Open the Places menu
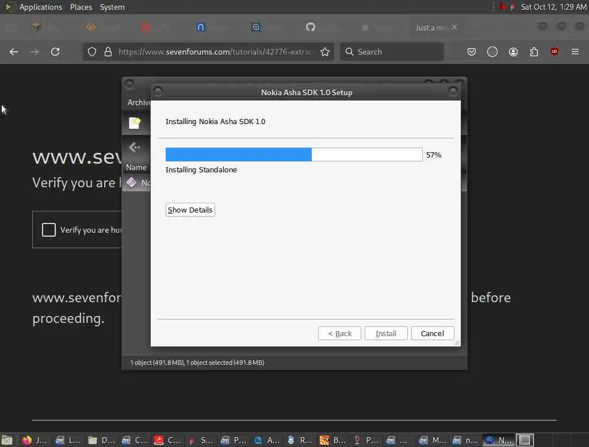The height and width of the screenshot is (447, 589). click(x=81, y=7)
